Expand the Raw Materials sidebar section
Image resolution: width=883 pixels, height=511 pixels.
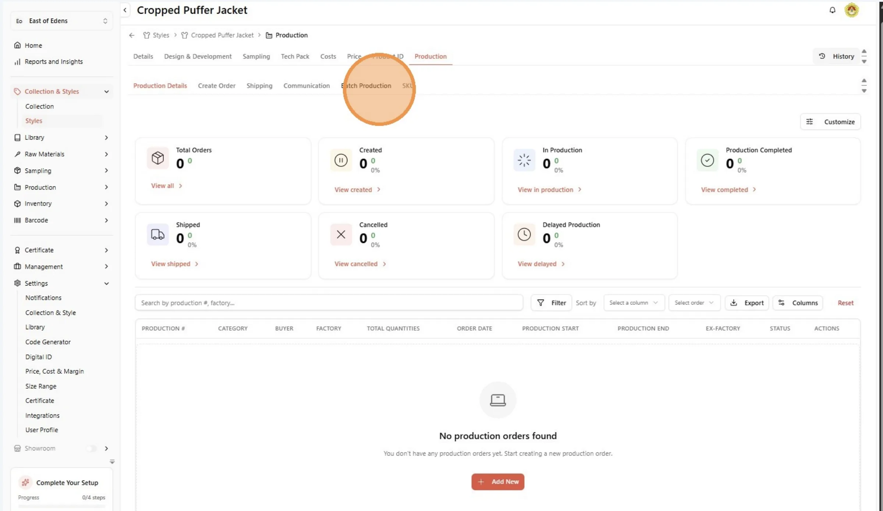click(x=61, y=154)
